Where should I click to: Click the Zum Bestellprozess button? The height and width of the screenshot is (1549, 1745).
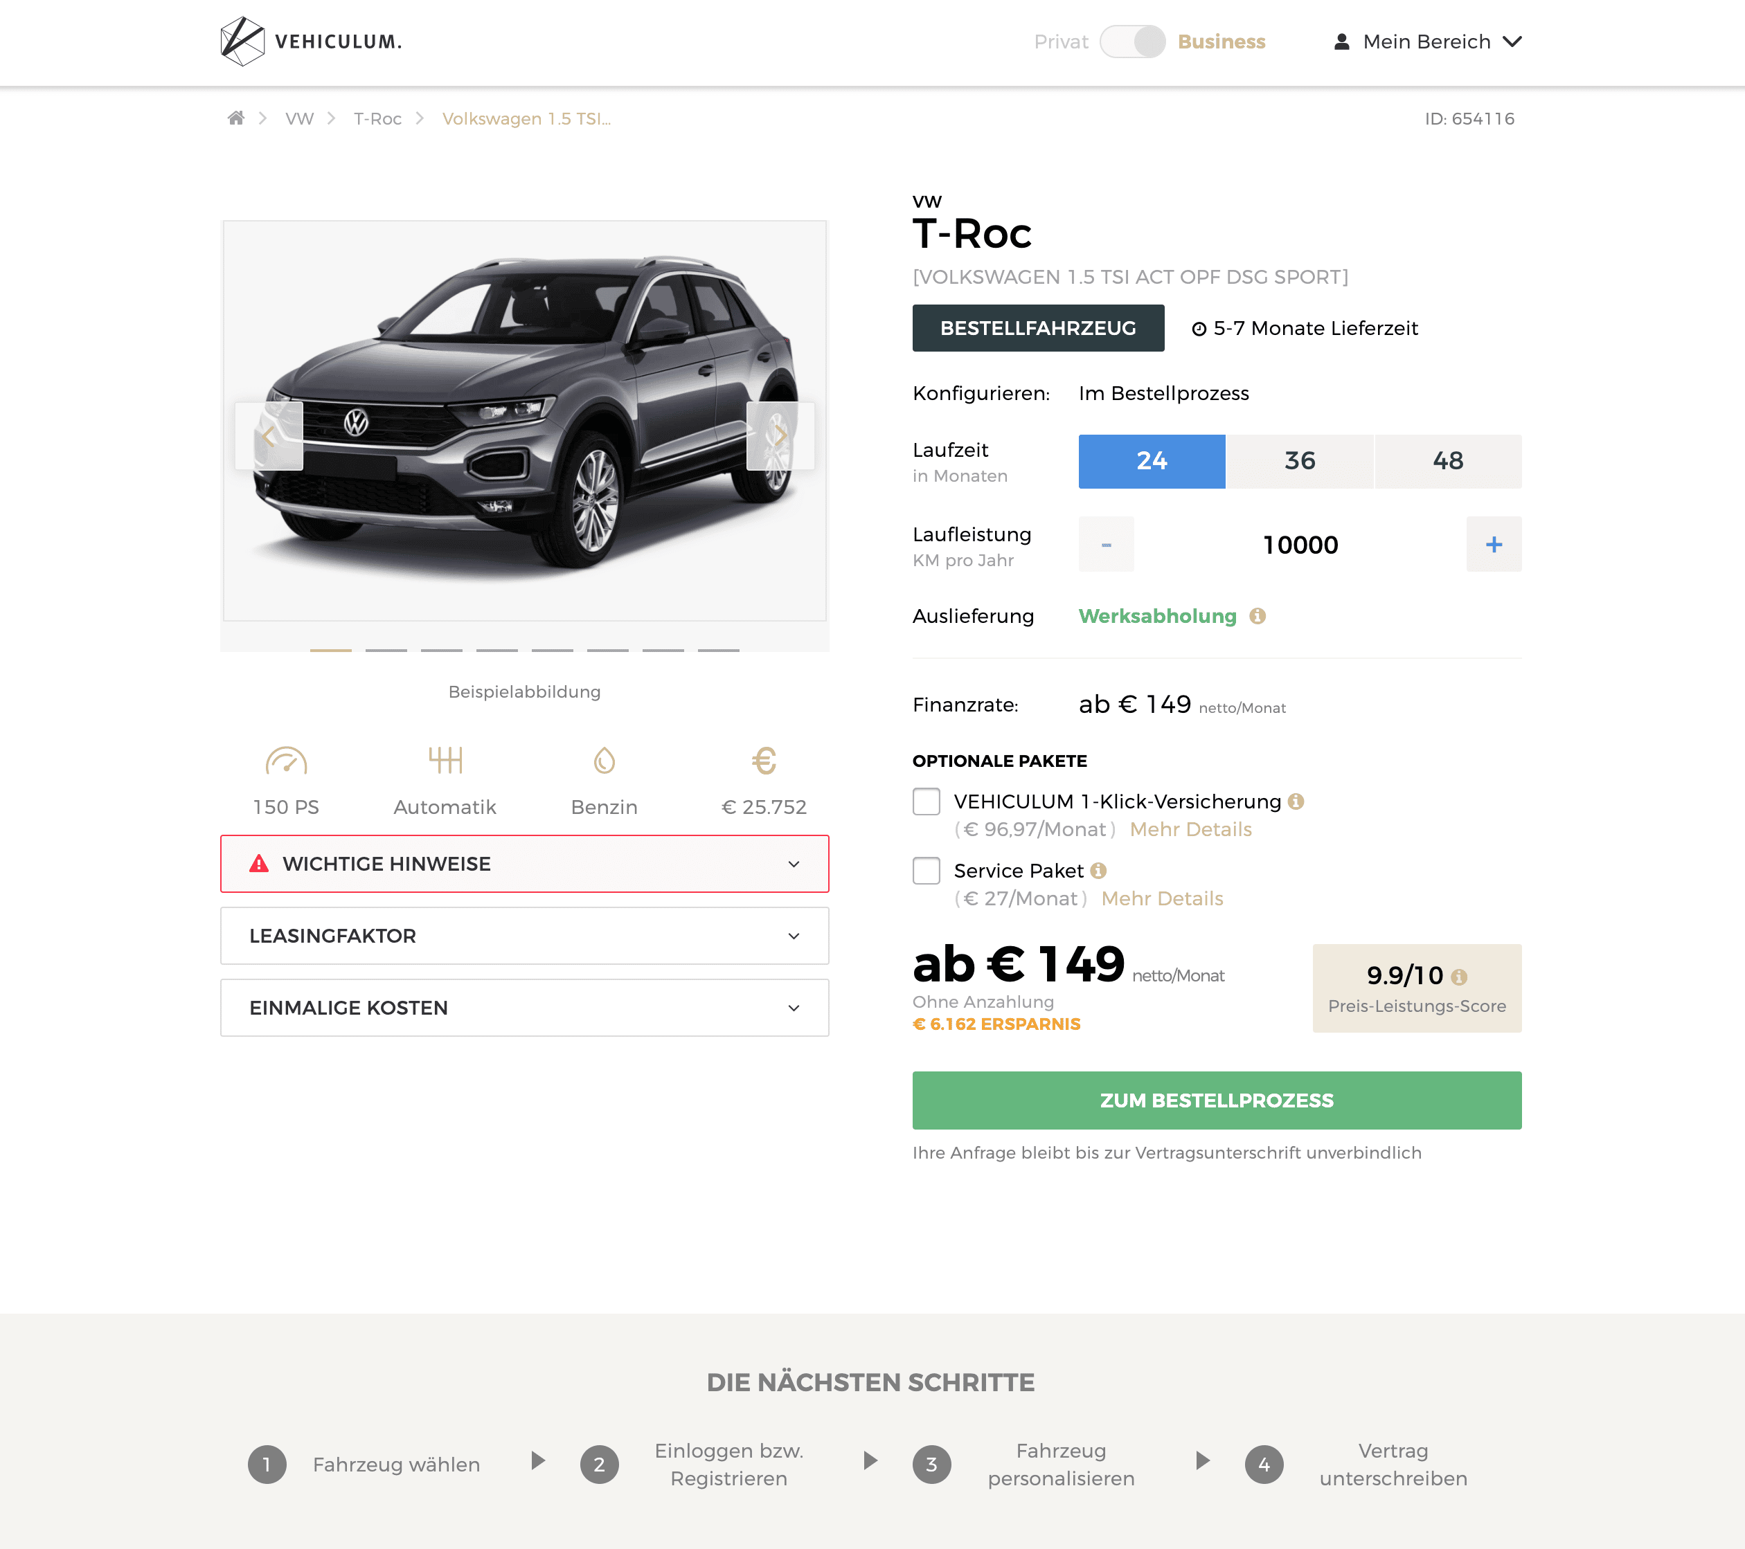click(x=1217, y=1100)
